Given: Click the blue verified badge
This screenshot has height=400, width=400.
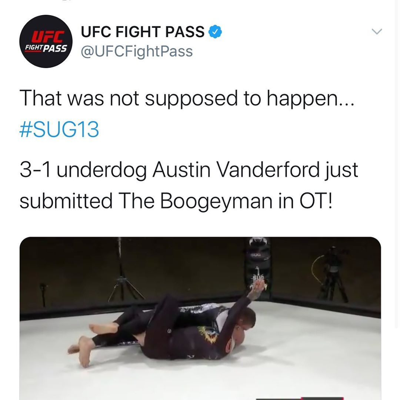Looking at the screenshot, I should (x=215, y=31).
